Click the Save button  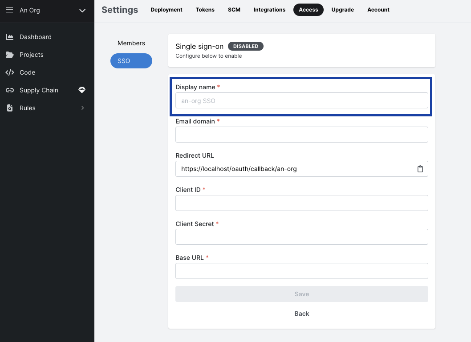[x=301, y=294]
